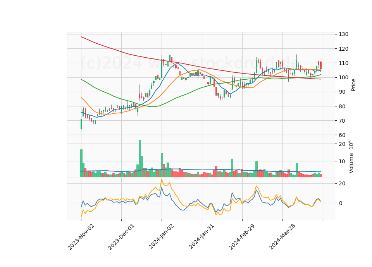The height and width of the screenshot is (267, 372).
Task: Click the 60 price axis value
Action: pyautogui.click(x=342, y=135)
